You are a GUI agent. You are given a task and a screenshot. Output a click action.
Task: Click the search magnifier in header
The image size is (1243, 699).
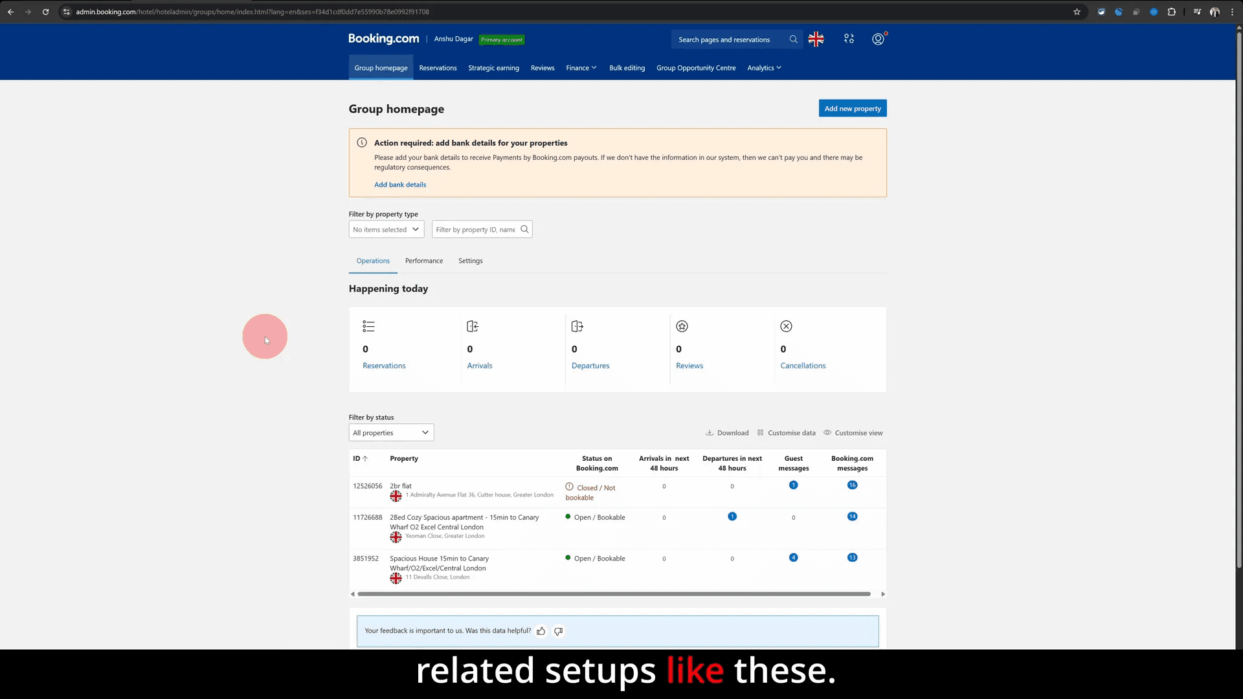click(x=793, y=39)
